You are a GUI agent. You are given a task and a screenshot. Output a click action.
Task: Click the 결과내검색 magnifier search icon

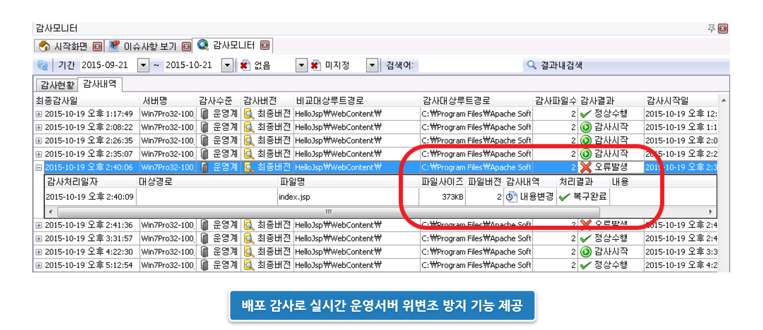click(531, 65)
